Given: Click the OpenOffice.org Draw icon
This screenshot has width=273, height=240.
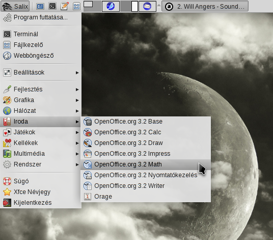Looking at the screenshot, I should (88, 143).
